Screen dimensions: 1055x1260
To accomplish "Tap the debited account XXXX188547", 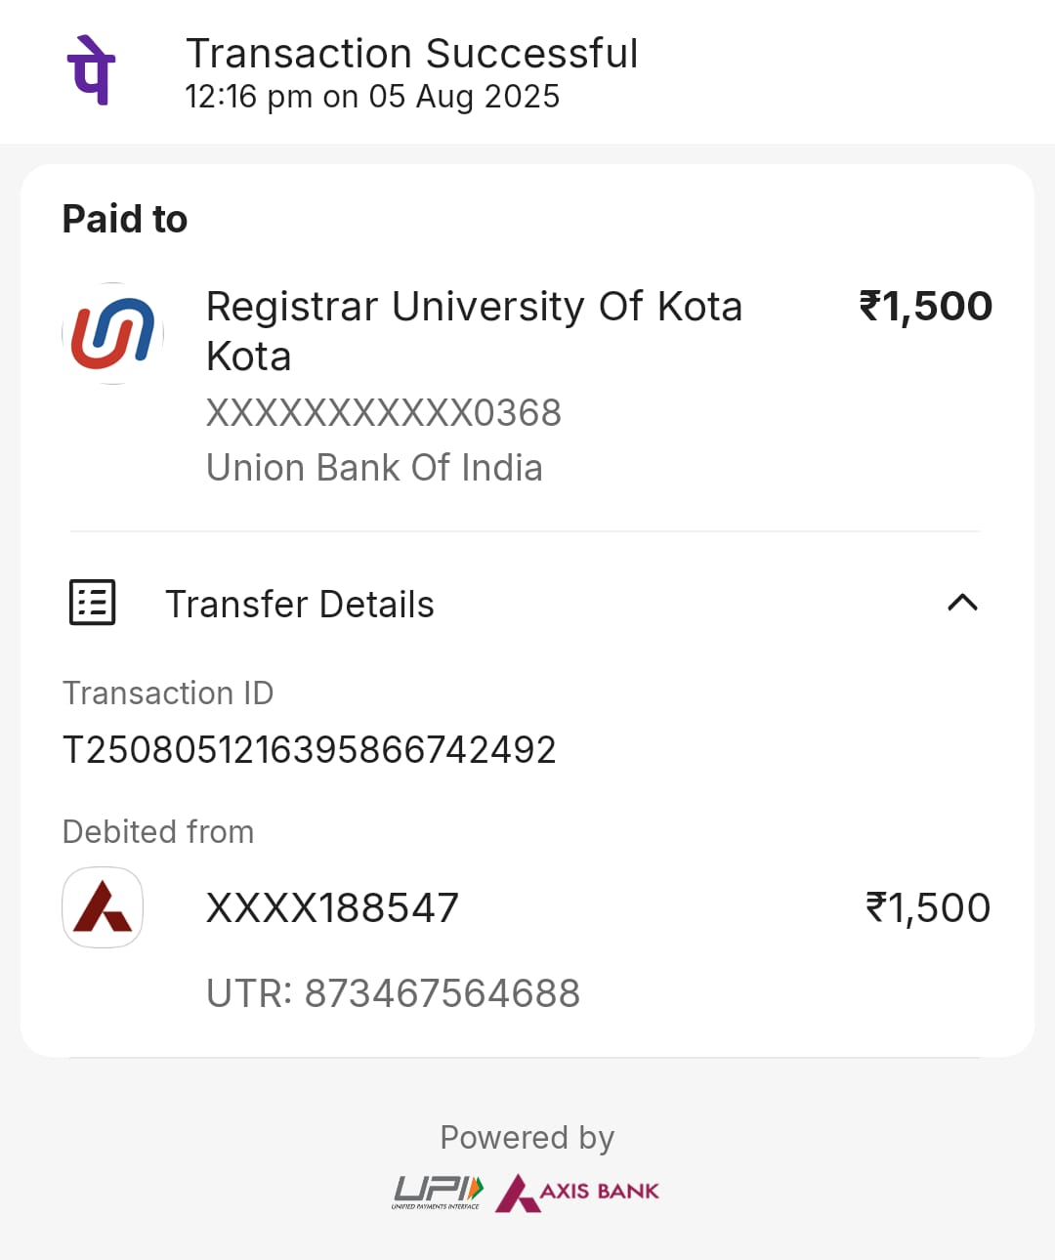I will coord(332,907).
